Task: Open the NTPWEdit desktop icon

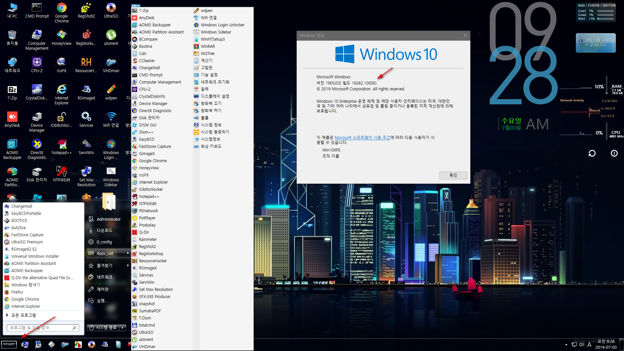Action: 61,175
